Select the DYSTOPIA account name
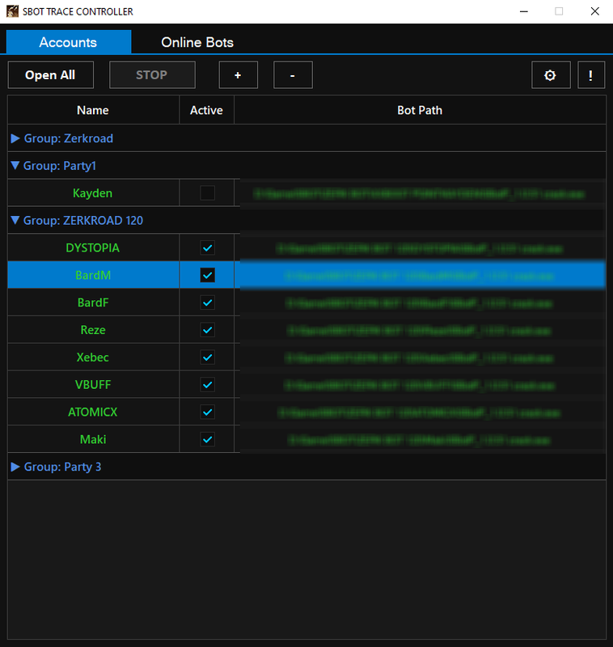 pos(93,247)
